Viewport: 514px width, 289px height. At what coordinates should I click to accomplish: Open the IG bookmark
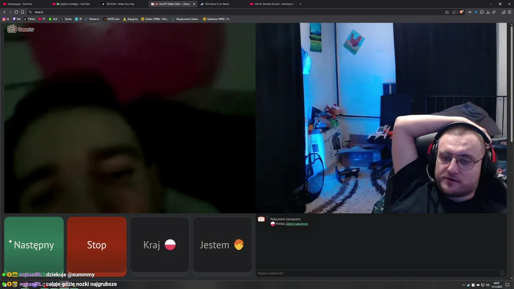click(6, 19)
